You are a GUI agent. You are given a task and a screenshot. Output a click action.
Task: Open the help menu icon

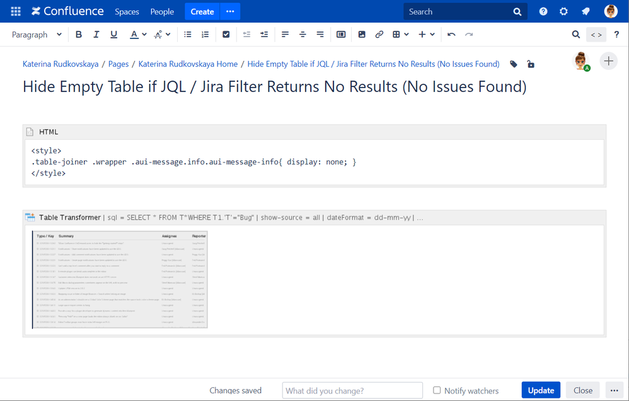[543, 11]
